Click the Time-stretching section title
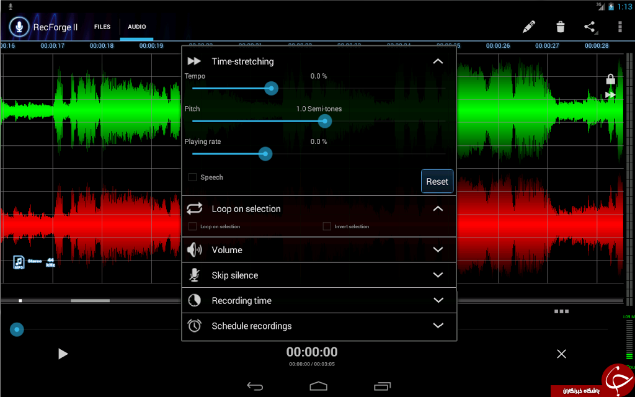The image size is (635, 397). click(x=242, y=61)
